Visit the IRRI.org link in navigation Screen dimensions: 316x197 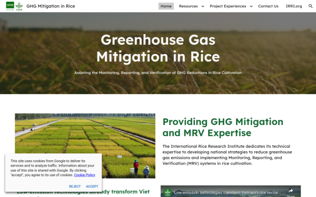pos(294,6)
